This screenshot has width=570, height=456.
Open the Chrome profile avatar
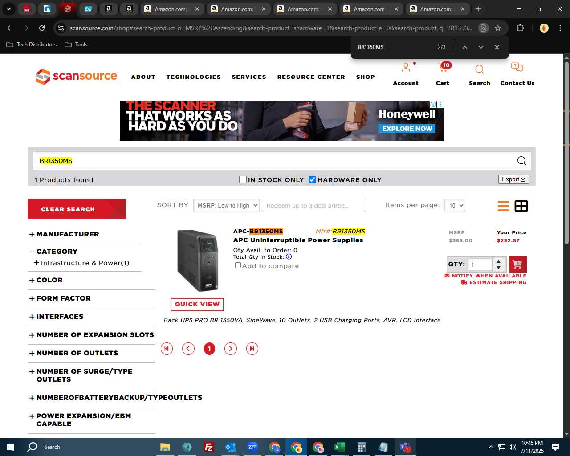pos(544,28)
